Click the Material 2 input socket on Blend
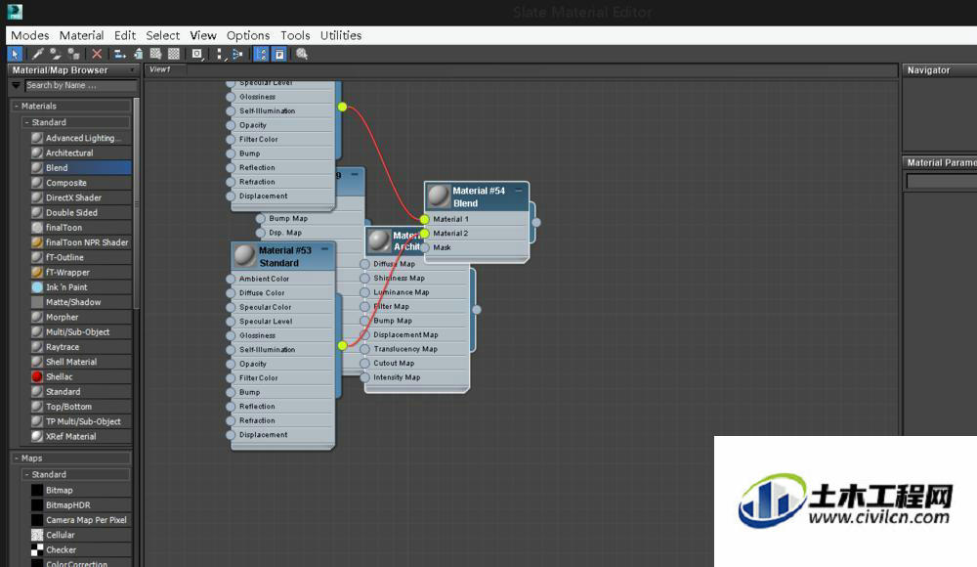The height and width of the screenshot is (567, 977). click(424, 234)
